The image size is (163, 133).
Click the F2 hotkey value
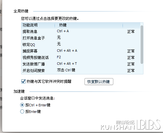[59, 57]
